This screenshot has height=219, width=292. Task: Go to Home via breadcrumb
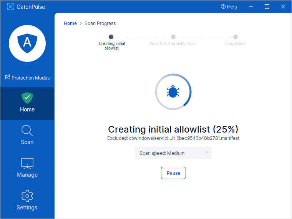tap(70, 23)
